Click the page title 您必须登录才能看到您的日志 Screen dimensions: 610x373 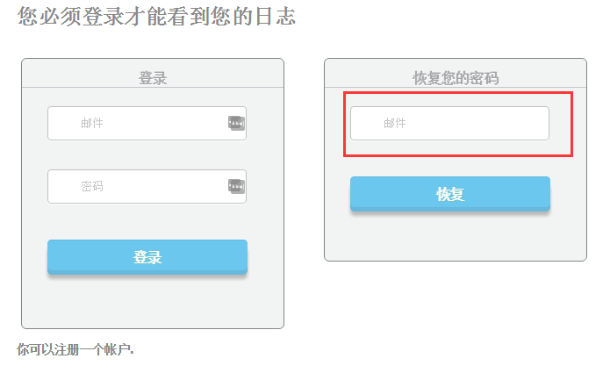156,17
